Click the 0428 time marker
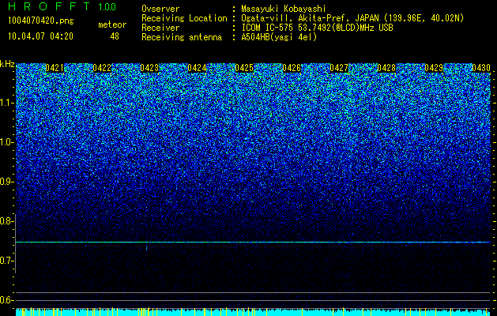 coord(386,68)
